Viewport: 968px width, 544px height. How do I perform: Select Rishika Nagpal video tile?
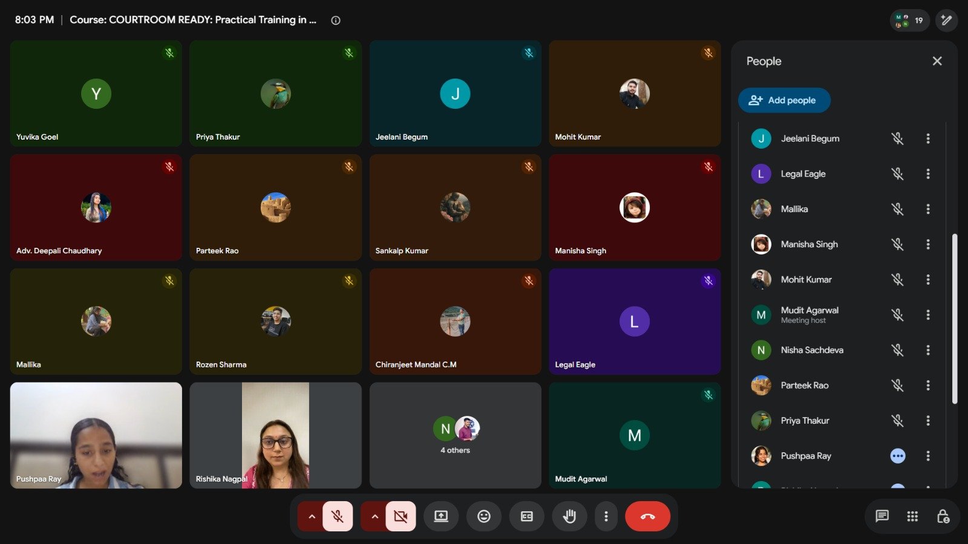pyautogui.click(x=276, y=435)
